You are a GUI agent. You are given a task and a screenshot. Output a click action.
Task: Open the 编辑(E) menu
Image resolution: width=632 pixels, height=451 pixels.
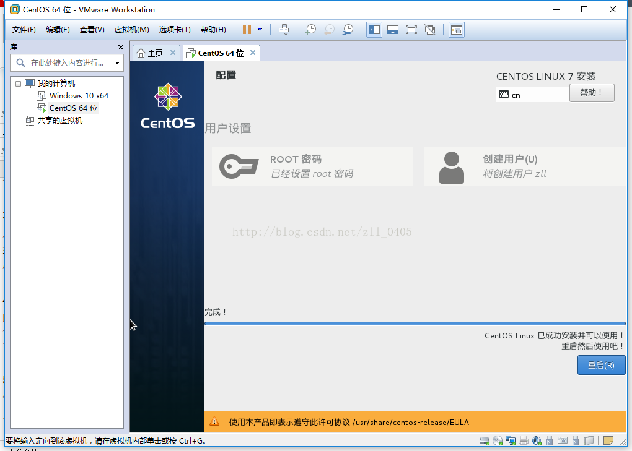58,29
